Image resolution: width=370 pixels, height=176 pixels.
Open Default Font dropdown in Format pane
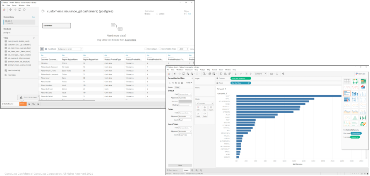coord(185,94)
